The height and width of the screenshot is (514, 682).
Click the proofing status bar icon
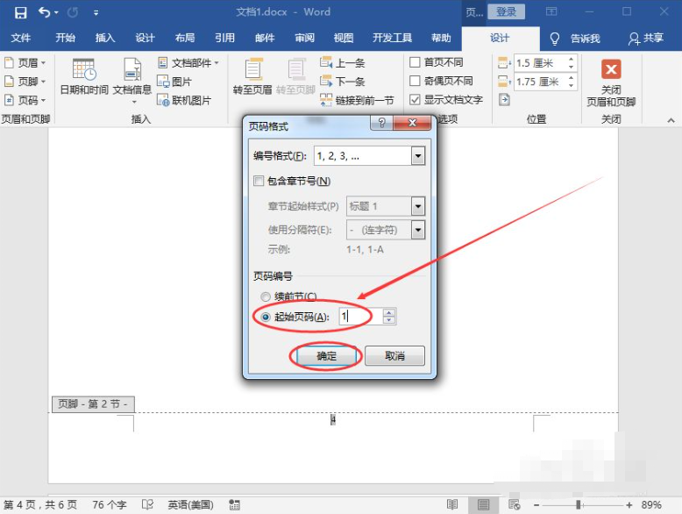(148, 505)
